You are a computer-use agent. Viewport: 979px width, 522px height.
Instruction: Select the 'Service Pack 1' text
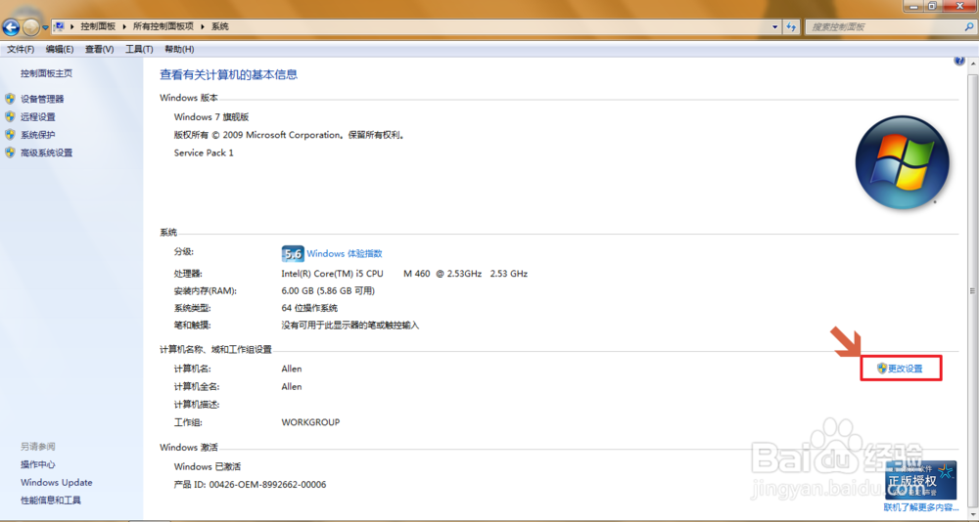[204, 152]
